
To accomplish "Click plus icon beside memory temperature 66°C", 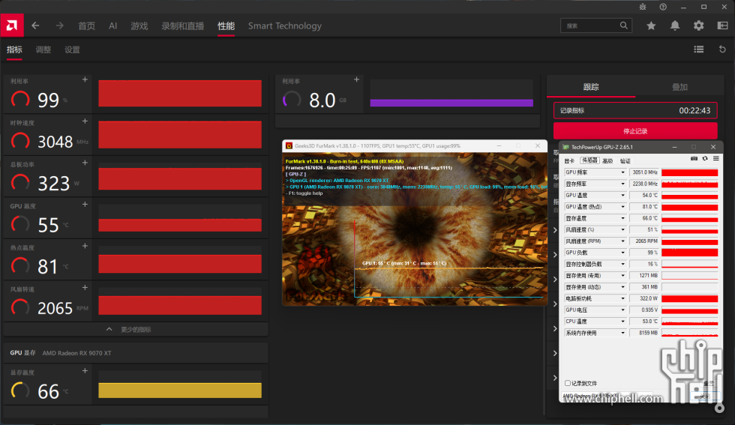I will coord(85,370).
